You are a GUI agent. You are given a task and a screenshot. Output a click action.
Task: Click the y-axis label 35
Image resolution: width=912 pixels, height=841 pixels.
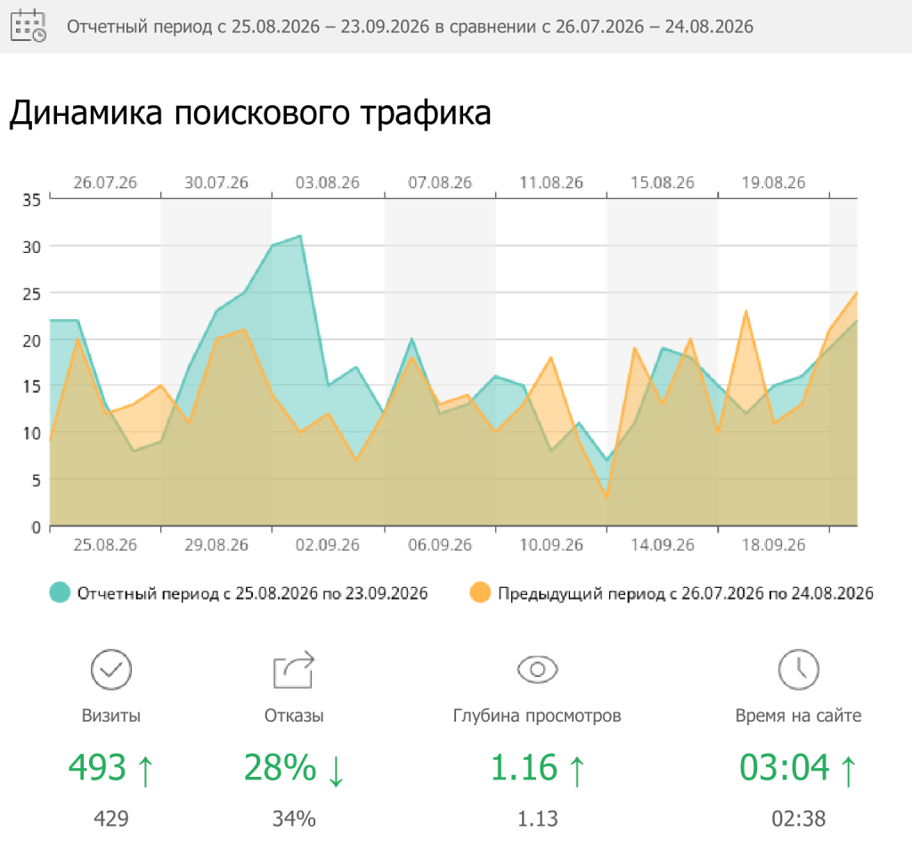coord(31,200)
